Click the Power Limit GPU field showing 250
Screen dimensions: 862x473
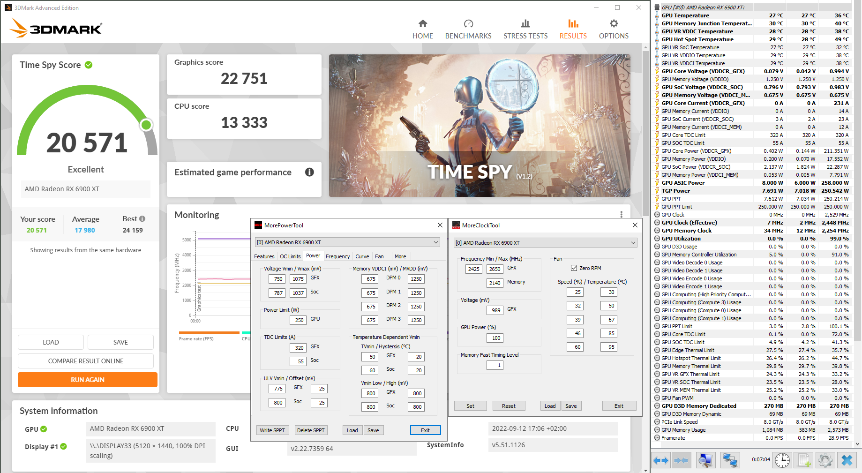tap(299, 320)
